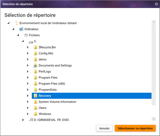Click Sélectionner ce répertoire button
The height and width of the screenshot is (136, 160).
tap(135, 128)
